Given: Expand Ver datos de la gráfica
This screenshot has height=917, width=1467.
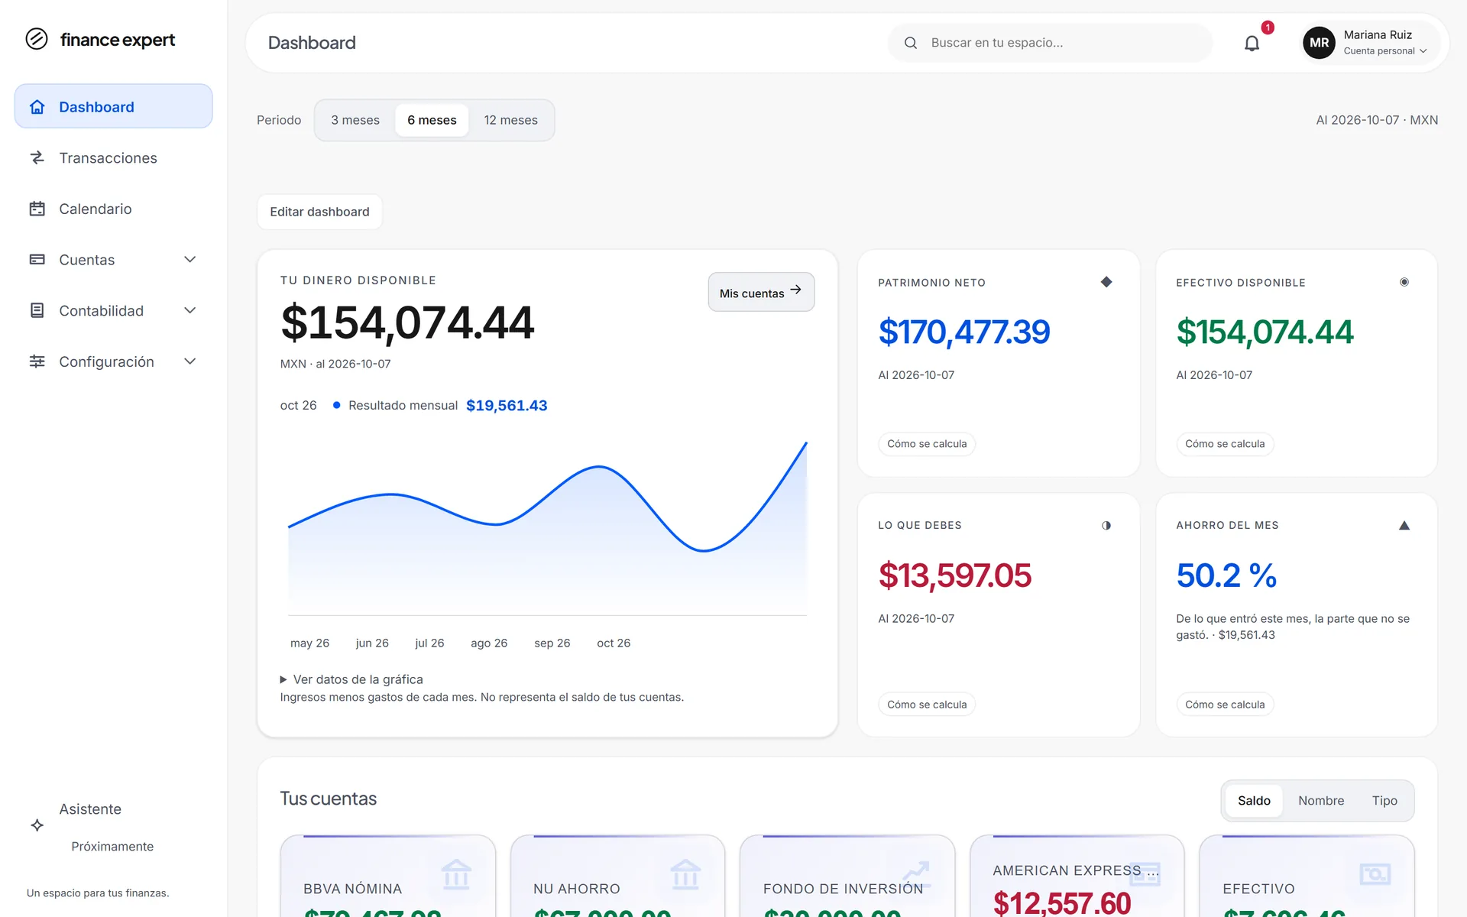Looking at the screenshot, I should (351, 679).
